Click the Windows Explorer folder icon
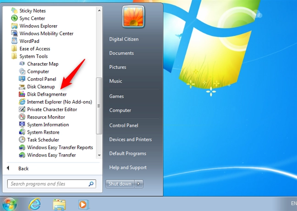 click(x=14, y=26)
